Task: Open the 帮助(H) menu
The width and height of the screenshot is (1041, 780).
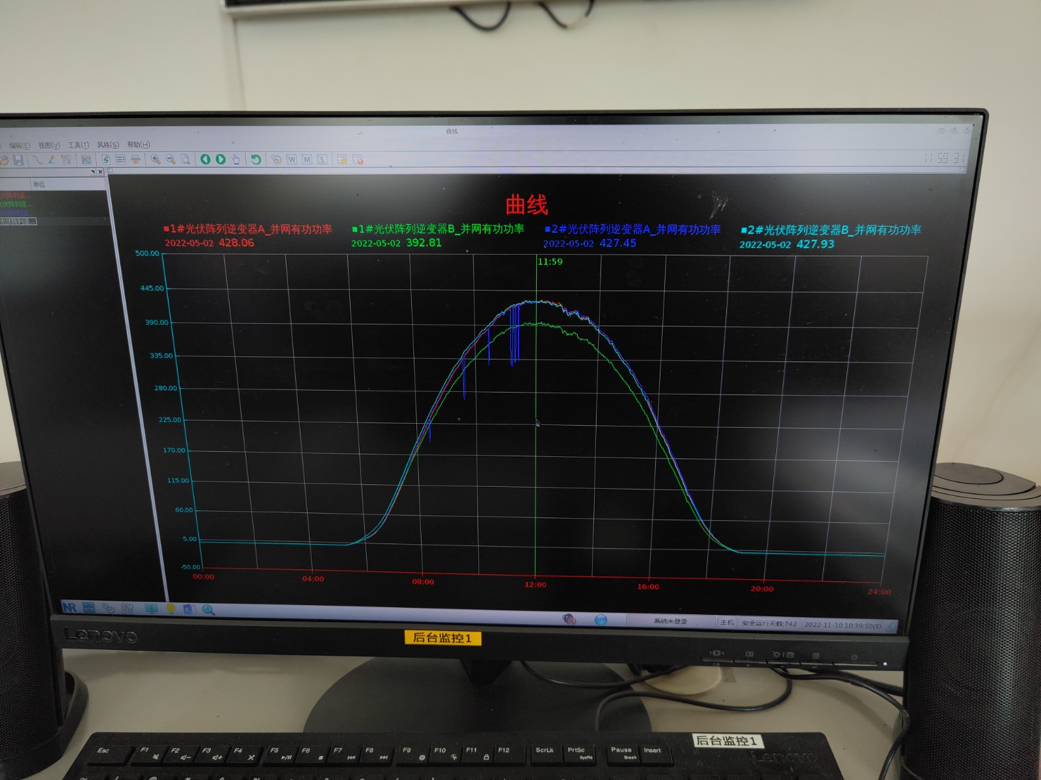Action: click(x=138, y=144)
